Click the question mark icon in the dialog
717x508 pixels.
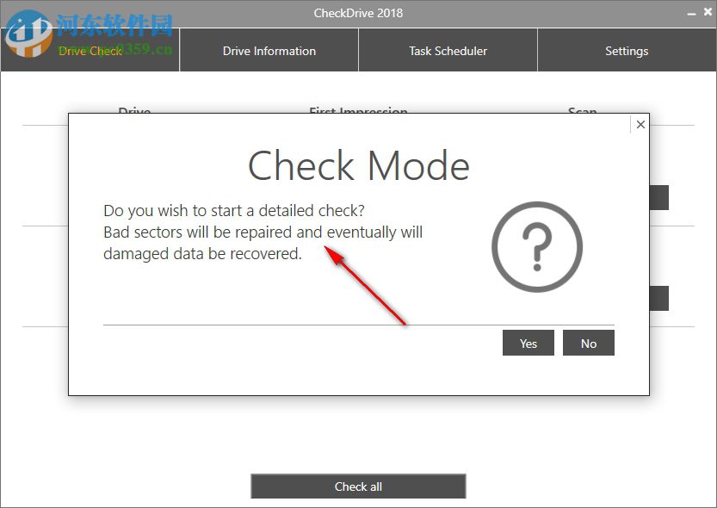point(537,247)
